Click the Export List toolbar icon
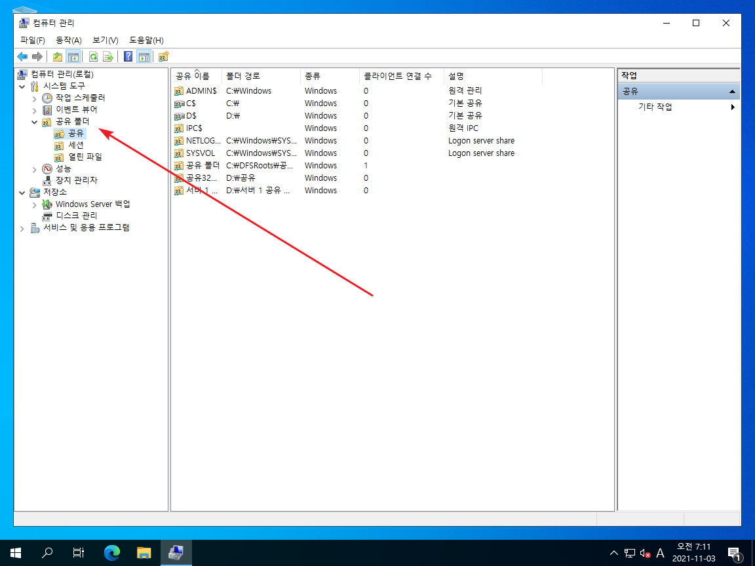This screenshot has width=755, height=566. (x=108, y=56)
